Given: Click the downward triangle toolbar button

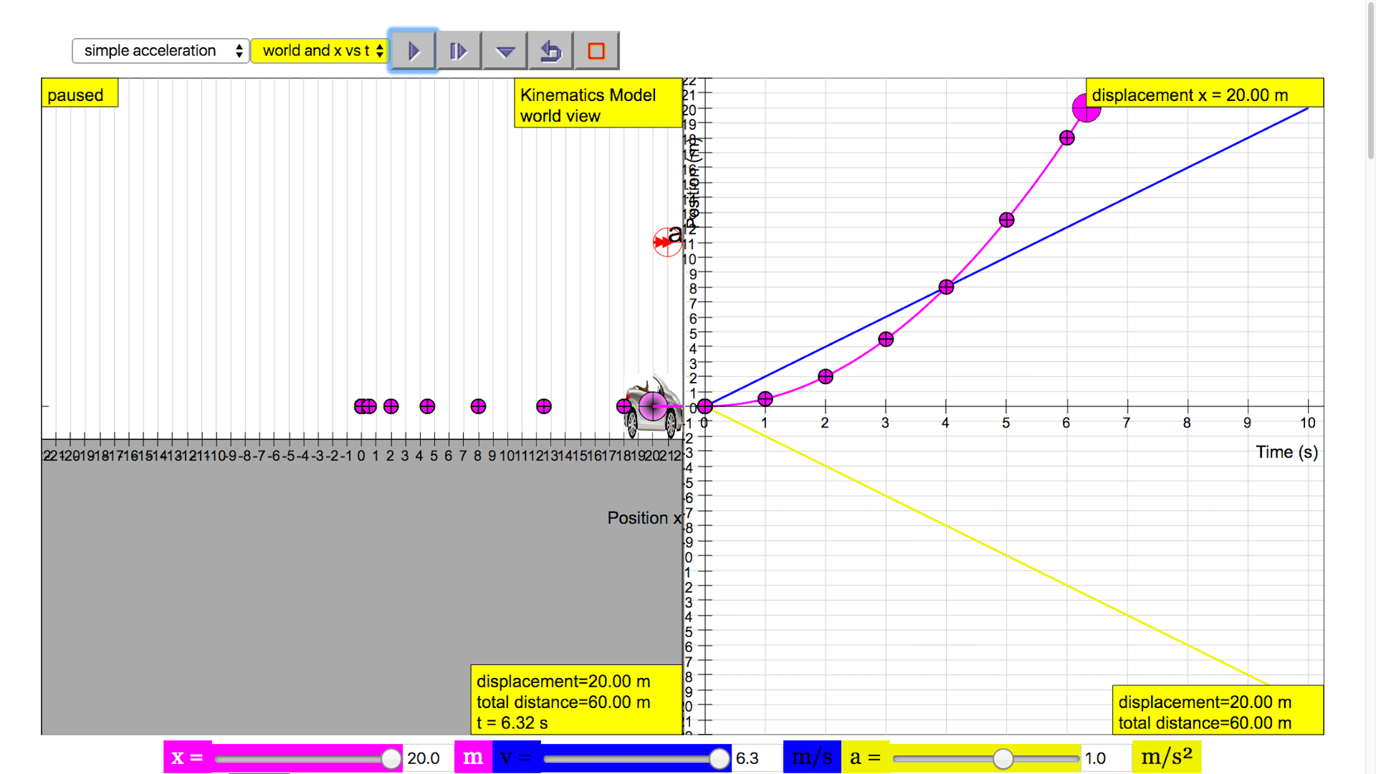Looking at the screenshot, I should coord(505,50).
